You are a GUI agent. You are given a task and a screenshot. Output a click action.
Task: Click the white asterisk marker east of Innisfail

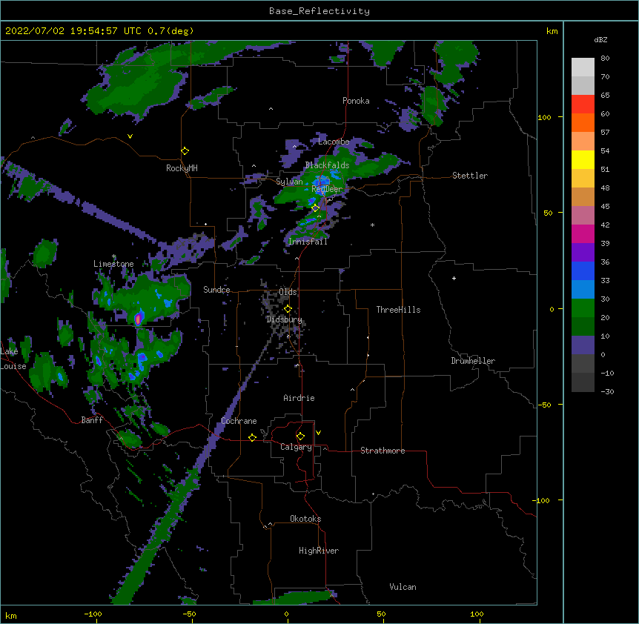pyautogui.click(x=372, y=225)
